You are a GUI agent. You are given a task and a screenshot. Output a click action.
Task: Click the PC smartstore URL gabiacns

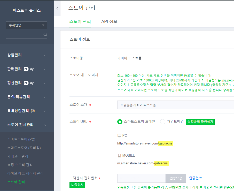coord(166,143)
